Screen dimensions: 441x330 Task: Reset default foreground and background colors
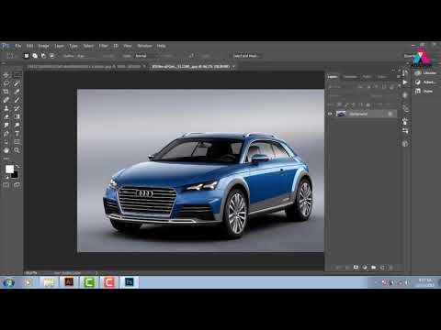(6, 177)
